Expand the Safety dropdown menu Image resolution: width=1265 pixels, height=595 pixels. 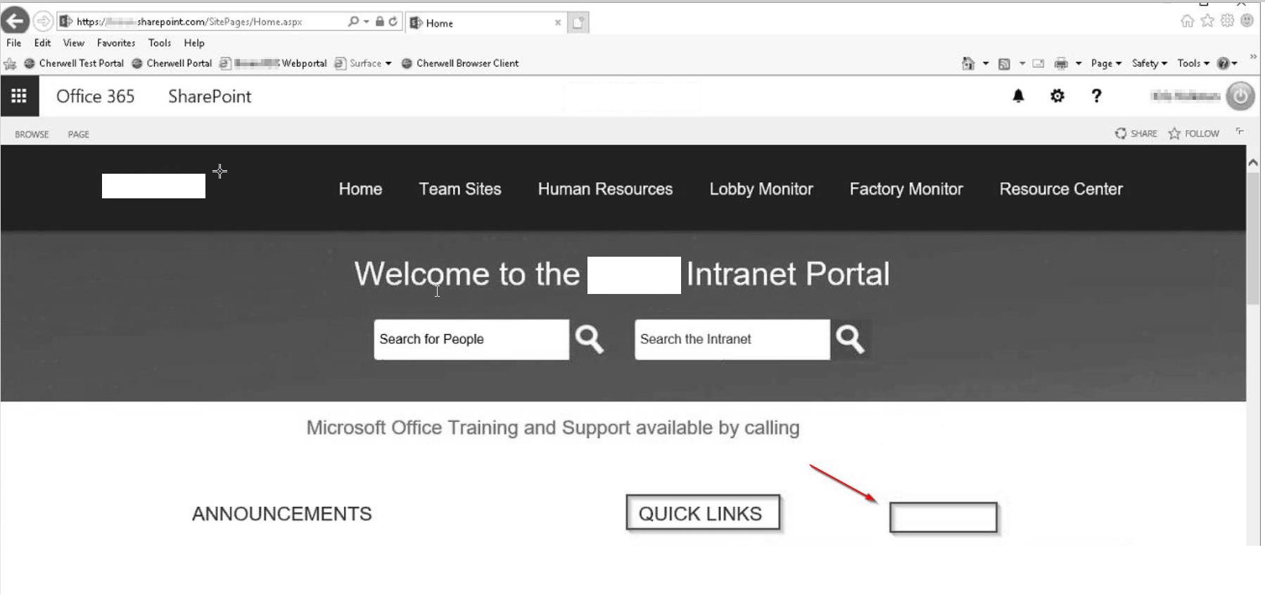pos(1149,63)
